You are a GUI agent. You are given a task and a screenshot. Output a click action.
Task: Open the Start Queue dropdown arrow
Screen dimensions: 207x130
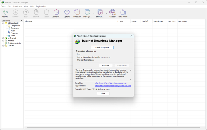94,13
